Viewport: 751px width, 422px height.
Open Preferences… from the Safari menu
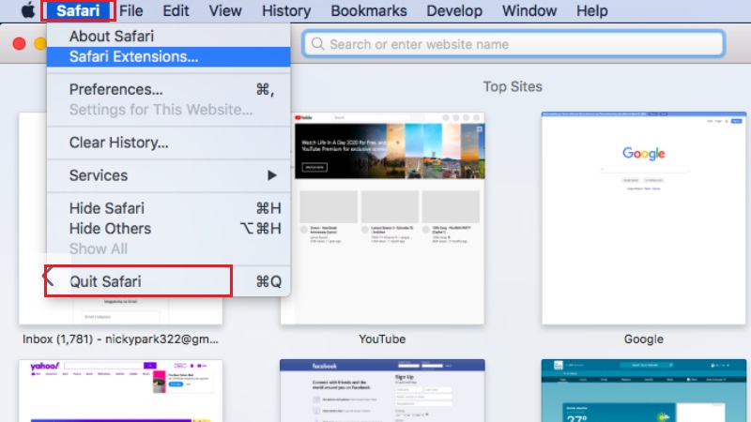tap(169, 89)
